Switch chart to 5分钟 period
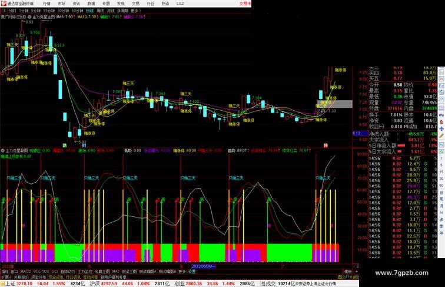The image size is (445, 287). click(x=36, y=11)
